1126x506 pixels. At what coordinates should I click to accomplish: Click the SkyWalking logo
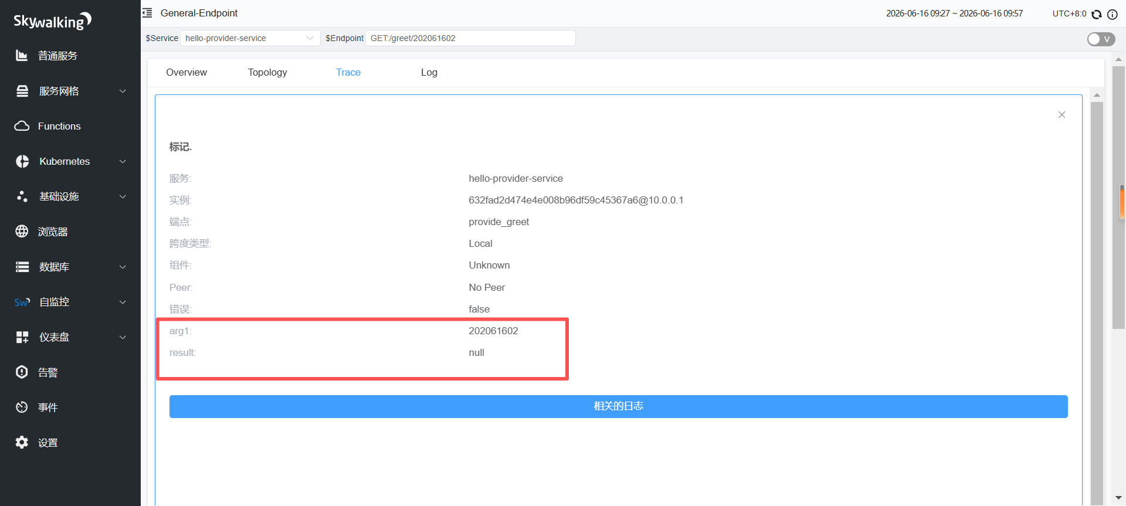53,21
